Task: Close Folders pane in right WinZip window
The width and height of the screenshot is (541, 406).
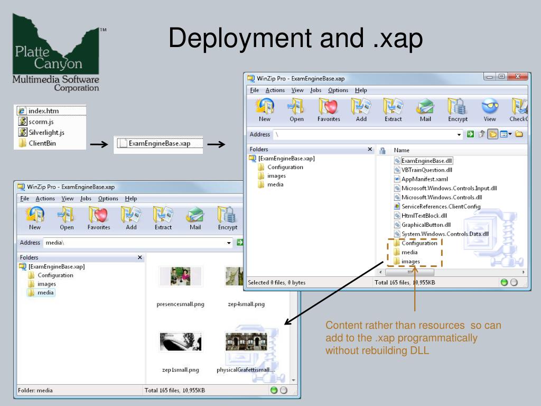Action: coord(370,149)
